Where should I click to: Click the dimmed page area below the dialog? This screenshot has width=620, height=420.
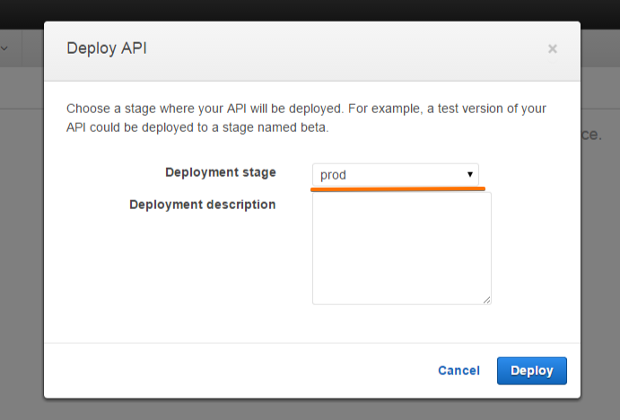310,409
